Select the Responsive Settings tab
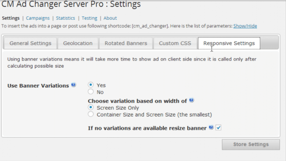This screenshot has height=161, width=286. [229, 43]
